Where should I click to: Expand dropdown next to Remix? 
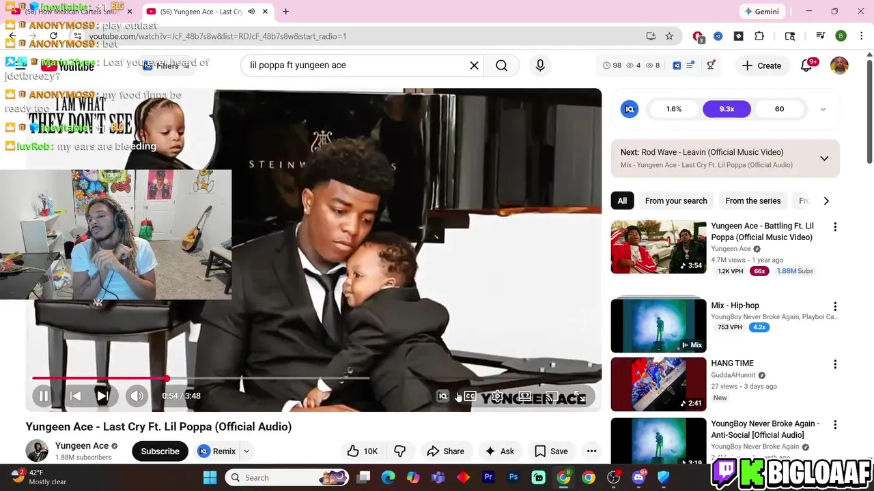click(x=246, y=451)
